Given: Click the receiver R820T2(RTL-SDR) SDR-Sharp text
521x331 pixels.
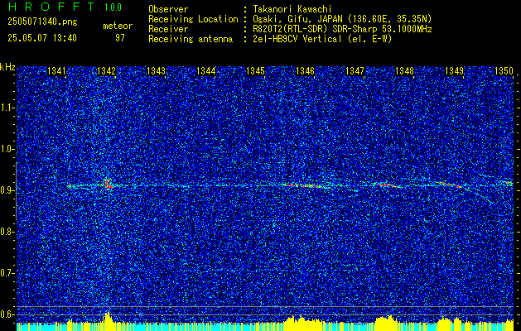Looking at the screenshot, I should click(x=342, y=29).
